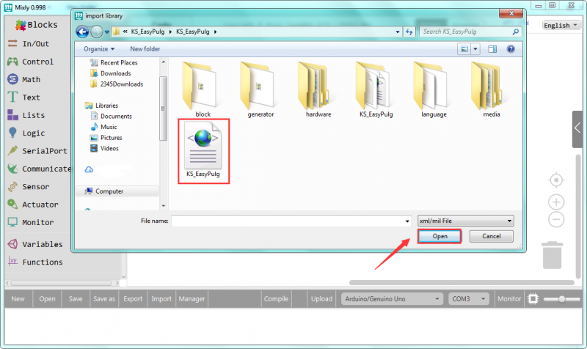This screenshot has height=349, width=587.
Task: Click the dialog Open button
Action: (440, 236)
